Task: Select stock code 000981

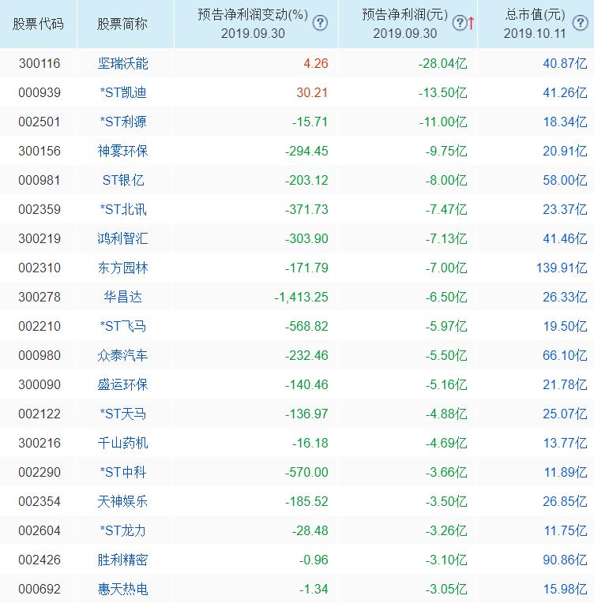Action: pyautogui.click(x=39, y=180)
